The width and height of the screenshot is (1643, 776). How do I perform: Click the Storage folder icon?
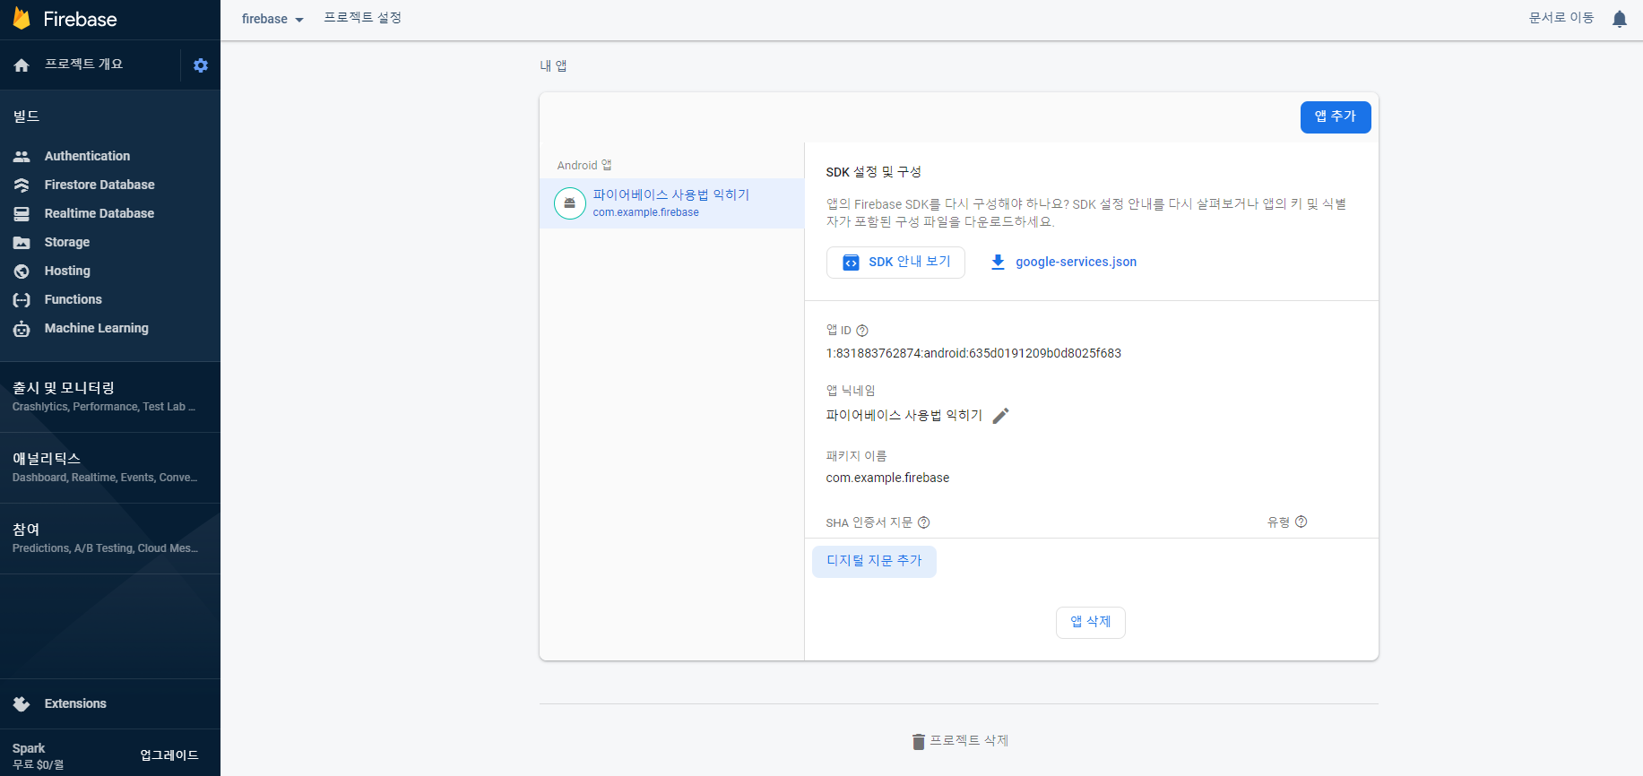tap(22, 242)
